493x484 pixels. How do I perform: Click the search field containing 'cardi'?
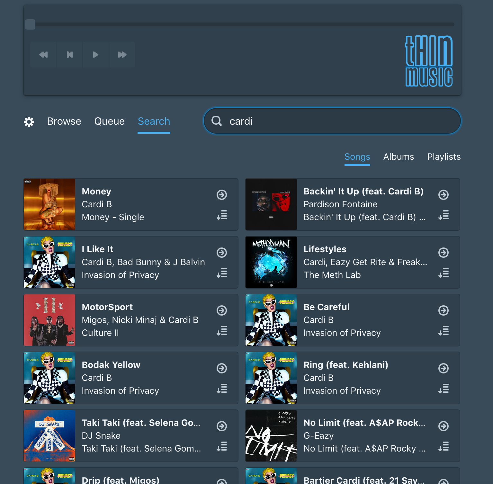pyautogui.click(x=332, y=121)
